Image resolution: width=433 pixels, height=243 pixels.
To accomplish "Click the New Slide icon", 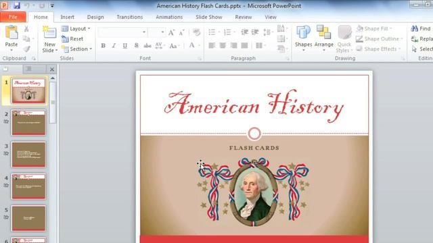I will pos(49,33).
